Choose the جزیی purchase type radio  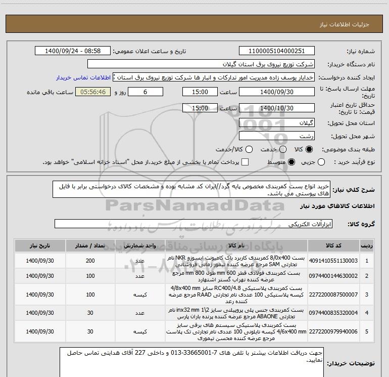pos(321,162)
